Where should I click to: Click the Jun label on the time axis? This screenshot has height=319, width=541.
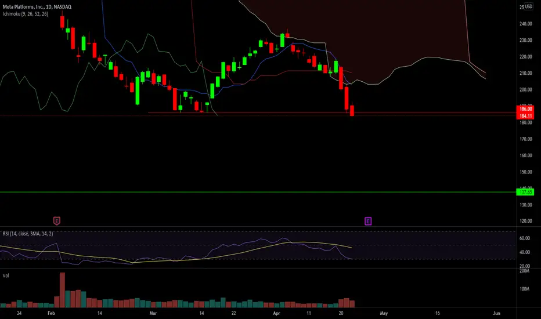click(496, 313)
